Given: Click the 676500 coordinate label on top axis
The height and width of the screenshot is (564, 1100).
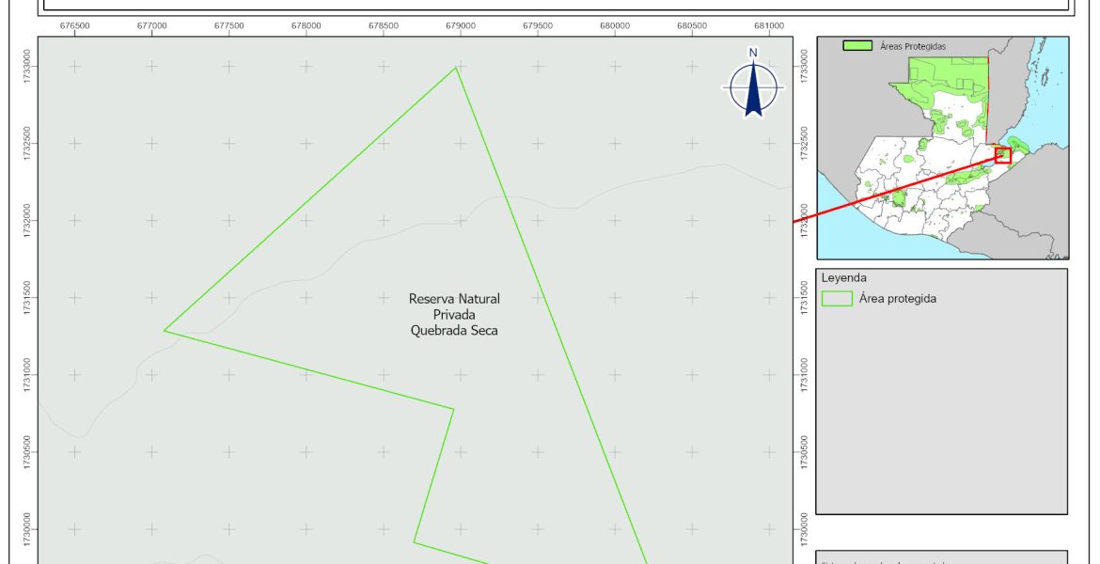Looking at the screenshot, I should [74, 24].
